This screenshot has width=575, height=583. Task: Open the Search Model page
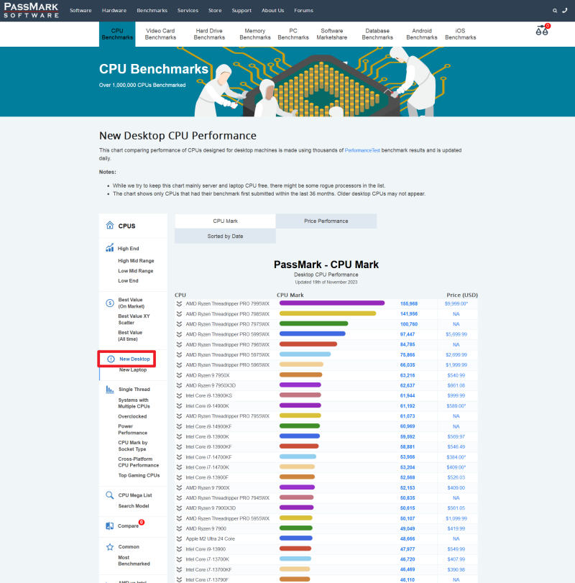pos(134,506)
